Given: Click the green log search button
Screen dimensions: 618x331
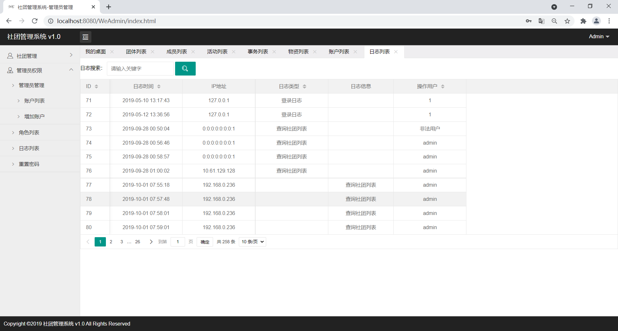Looking at the screenshot, I should pyautogui.click(x=185, y=68).
